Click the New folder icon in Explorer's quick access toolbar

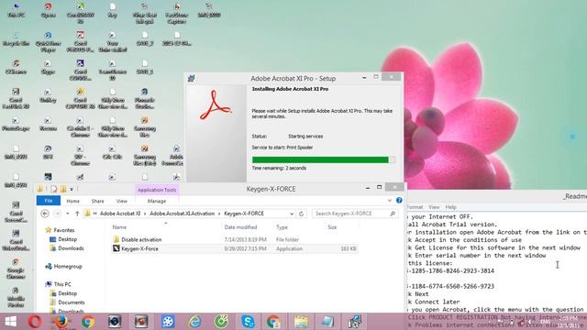pyautogui.click(x=63, y=189)
